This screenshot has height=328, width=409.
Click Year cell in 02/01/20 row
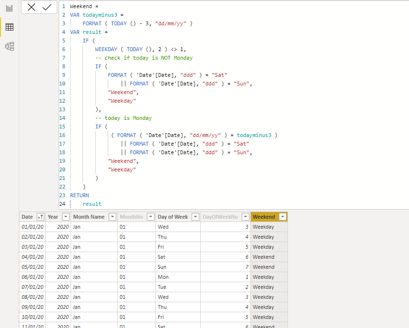pyautogui.click(x=58, y=237)
